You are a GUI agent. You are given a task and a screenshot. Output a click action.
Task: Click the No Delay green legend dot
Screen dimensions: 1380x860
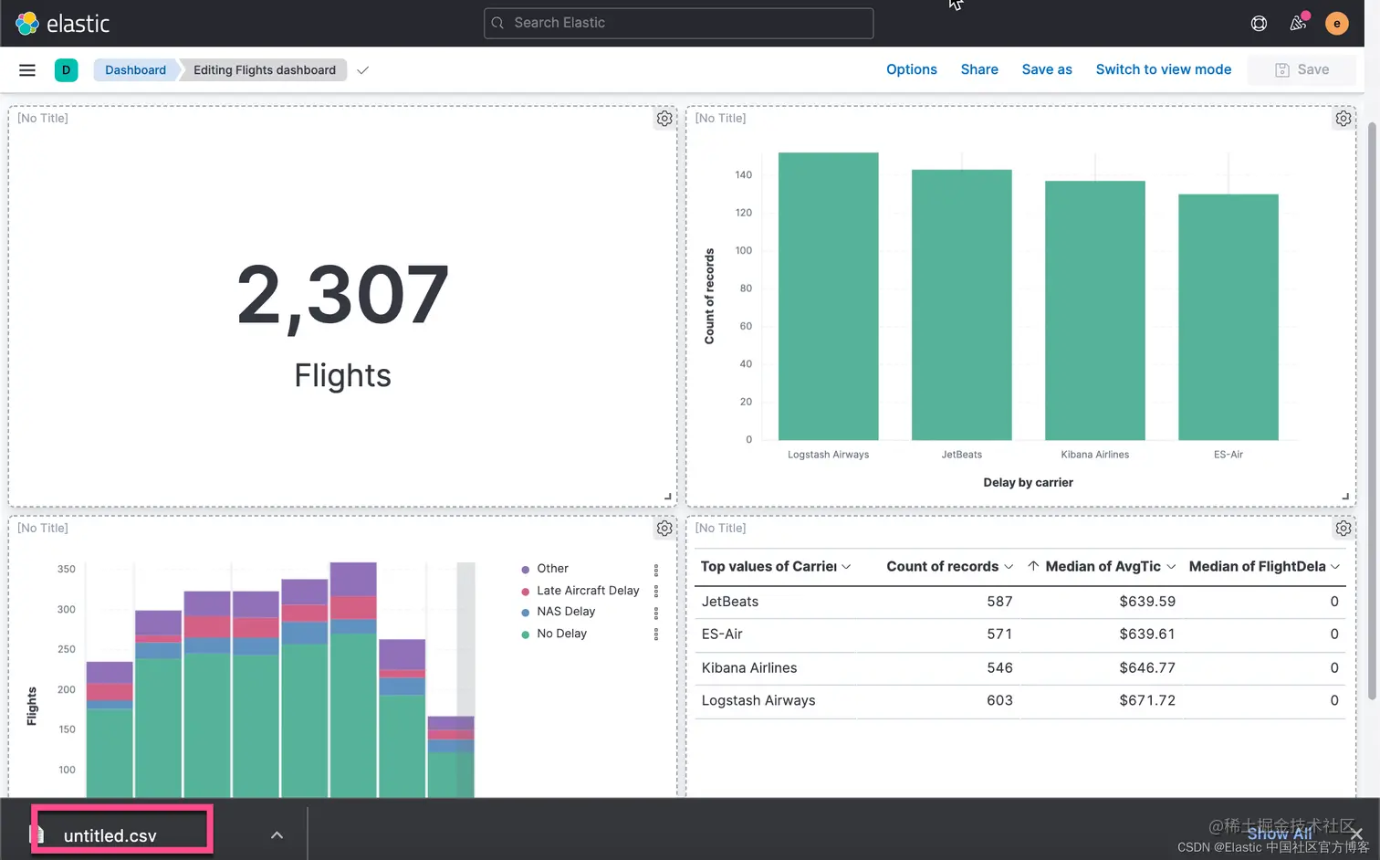(525, 635)
